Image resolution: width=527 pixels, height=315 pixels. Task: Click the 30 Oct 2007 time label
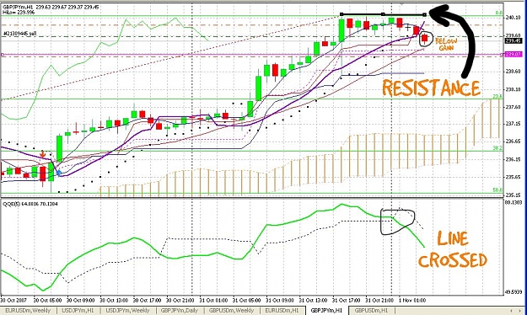[x=13, y=300]
